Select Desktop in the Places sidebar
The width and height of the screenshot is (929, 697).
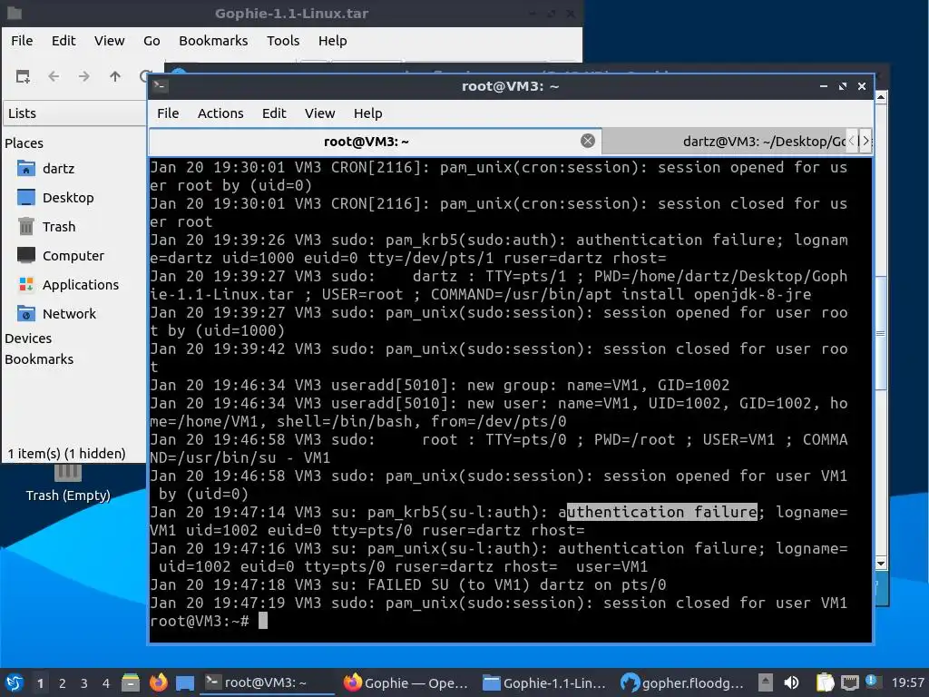[67, 197]
